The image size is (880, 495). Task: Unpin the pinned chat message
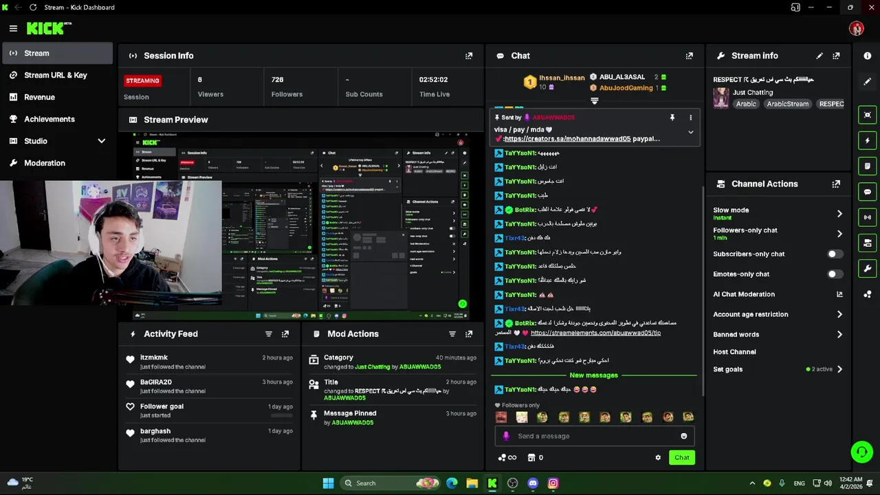tap(672, 118)
